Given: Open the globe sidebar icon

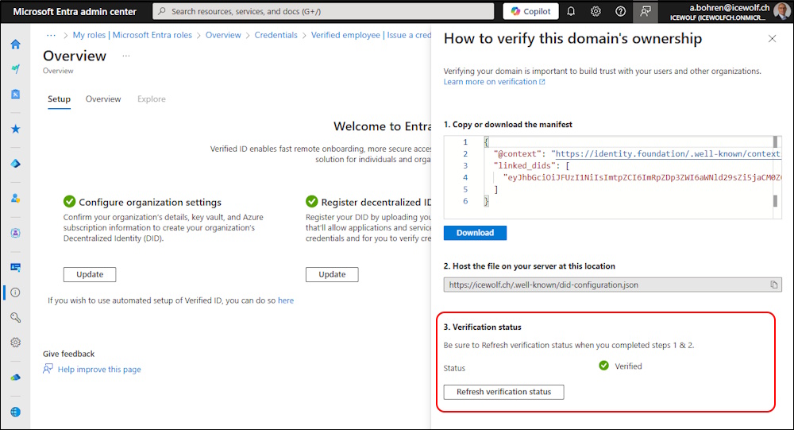Looking at the screenshot, I should pyautogui.click(x=15, y=412).
